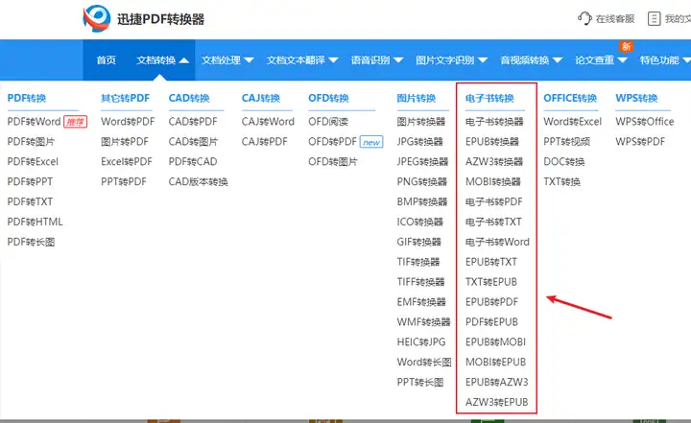691x423 pixels.
Task: Choose PPT转PDF
Action: [x=124, y=181]
